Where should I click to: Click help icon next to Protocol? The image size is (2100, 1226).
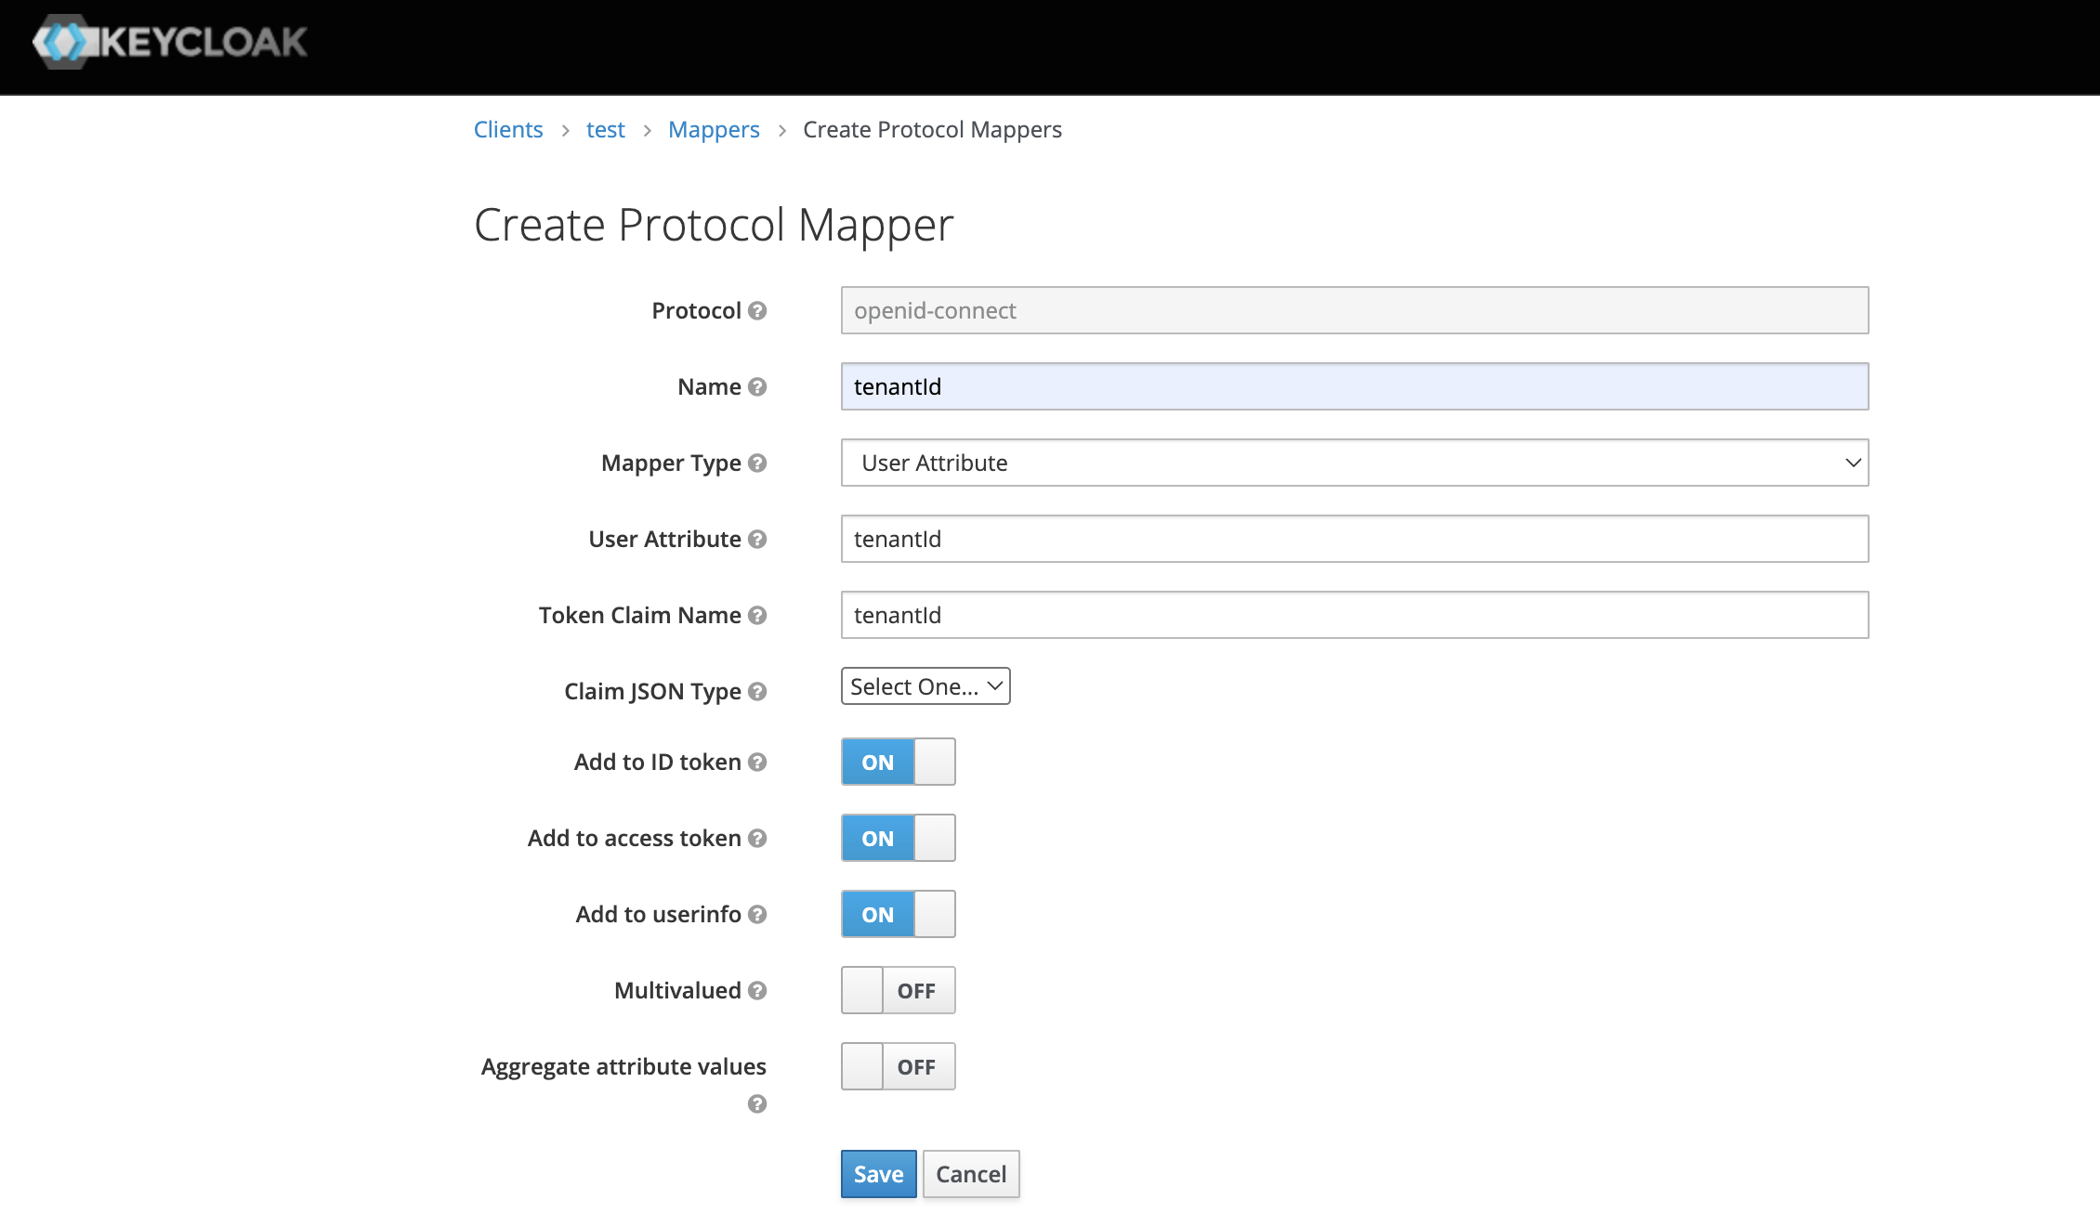757,310
